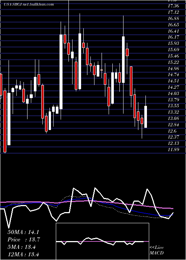Click the 13.32 price axis label
186x260 pixels.
(x=173, y=112)
